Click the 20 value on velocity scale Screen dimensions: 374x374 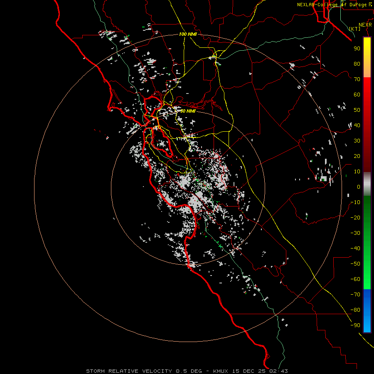point(357,156)
